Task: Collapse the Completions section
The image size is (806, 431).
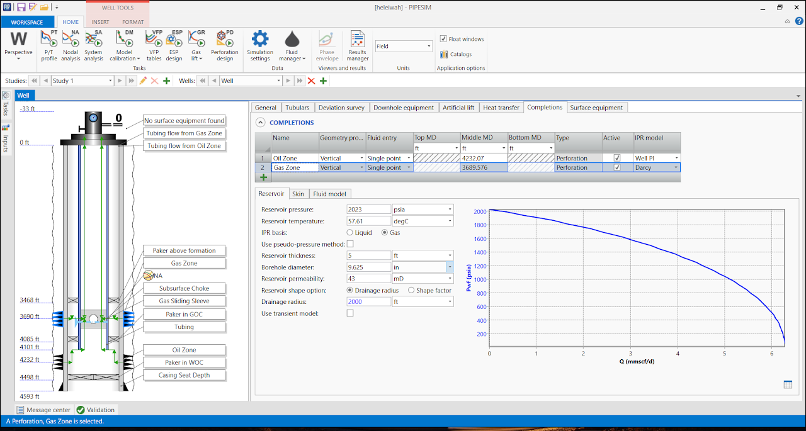Action: 259,122
